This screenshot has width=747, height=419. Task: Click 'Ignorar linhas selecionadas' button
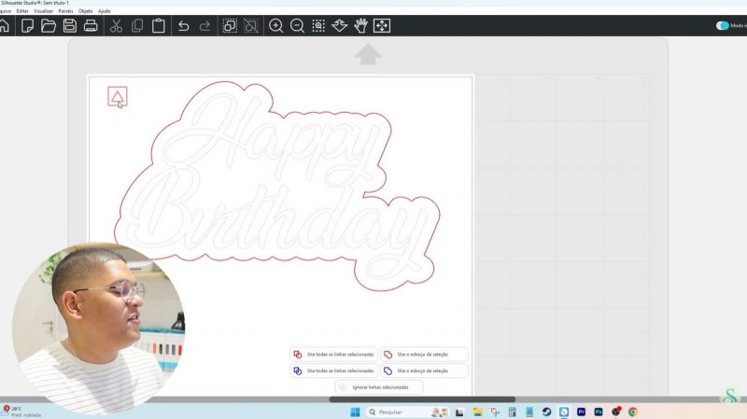pyautogui.click(x=379, y=386)
